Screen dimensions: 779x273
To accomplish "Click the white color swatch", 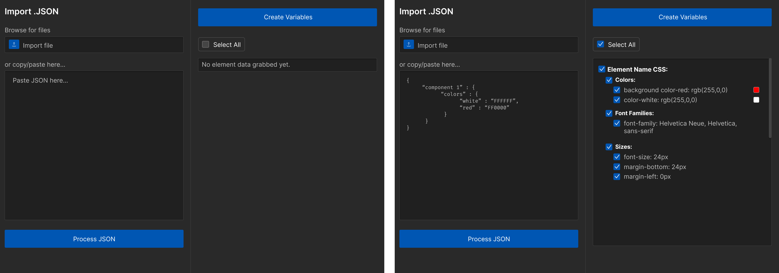I will pyautogui.click(x=756, y=100).
